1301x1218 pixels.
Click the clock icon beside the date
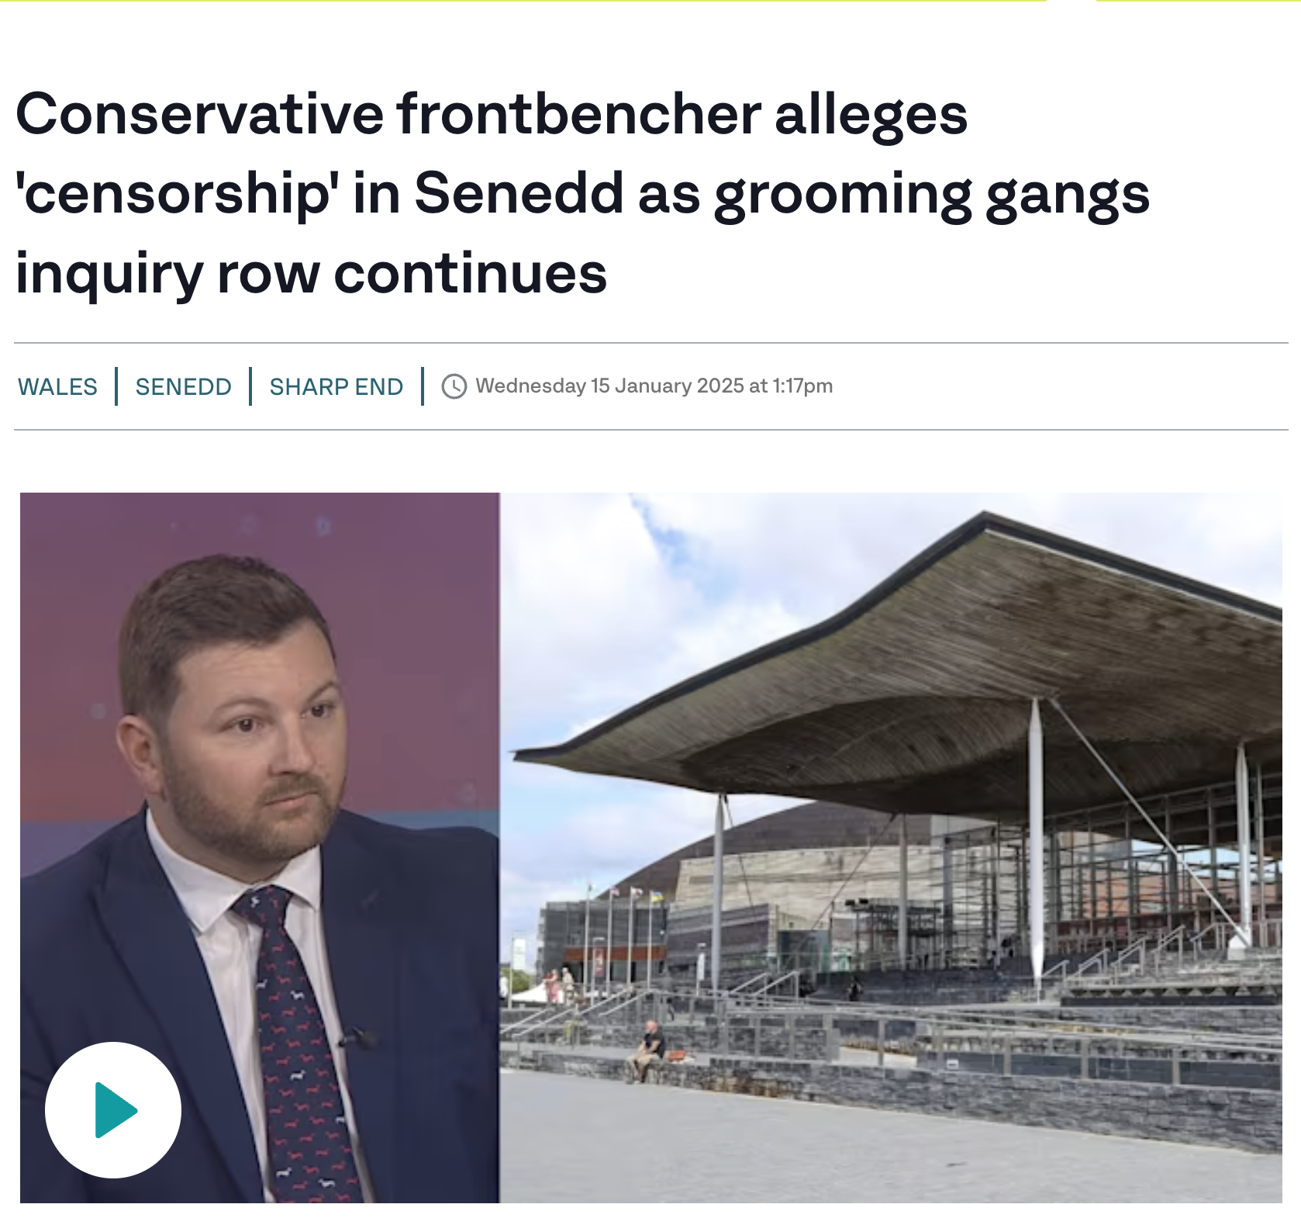tap(454, 386)
